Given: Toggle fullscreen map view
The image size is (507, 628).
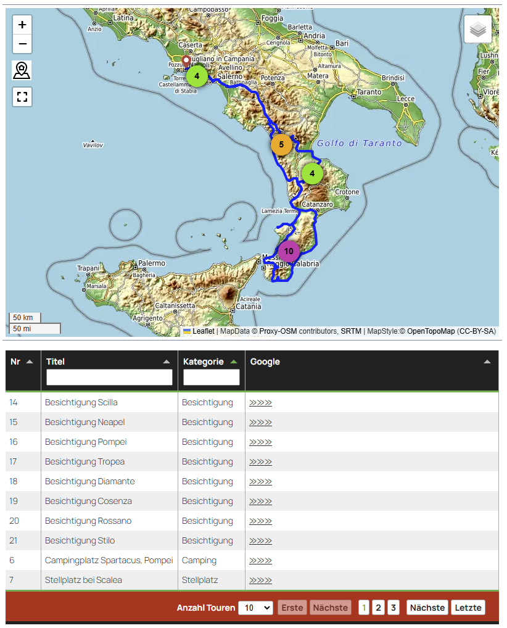Looking at the screenshot, I should [22, 97].
